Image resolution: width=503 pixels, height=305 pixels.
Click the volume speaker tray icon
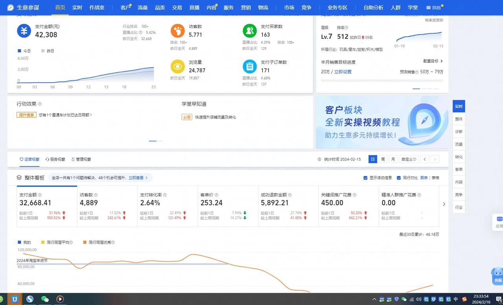coord(419,299)
